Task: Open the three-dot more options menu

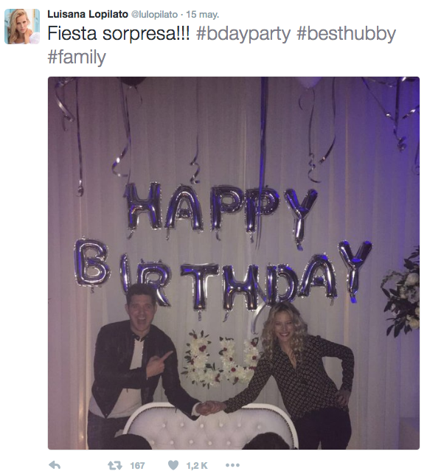Action: pyautogui.click(x=232, y=465)
